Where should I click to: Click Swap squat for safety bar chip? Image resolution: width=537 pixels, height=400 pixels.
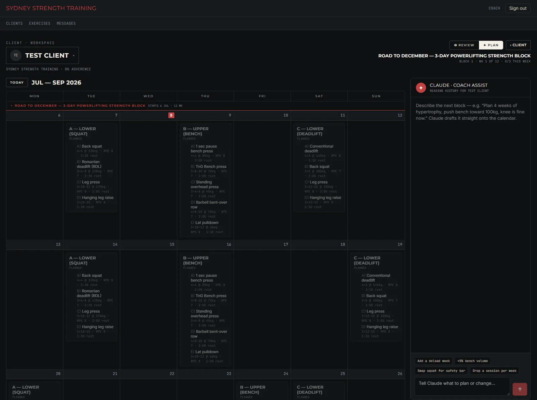pyautogui.click(x=441, y=371)
